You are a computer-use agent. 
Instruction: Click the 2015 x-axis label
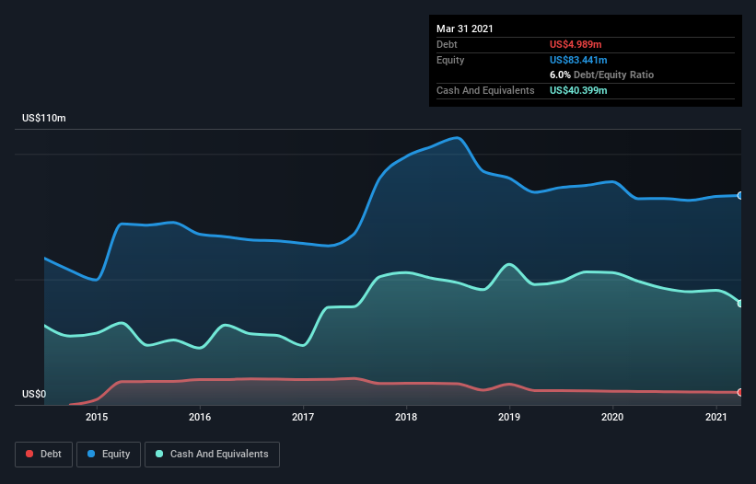coord(97,417)
